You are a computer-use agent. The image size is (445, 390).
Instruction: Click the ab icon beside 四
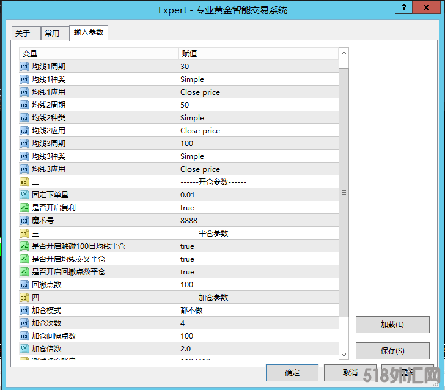coord(24,298)
